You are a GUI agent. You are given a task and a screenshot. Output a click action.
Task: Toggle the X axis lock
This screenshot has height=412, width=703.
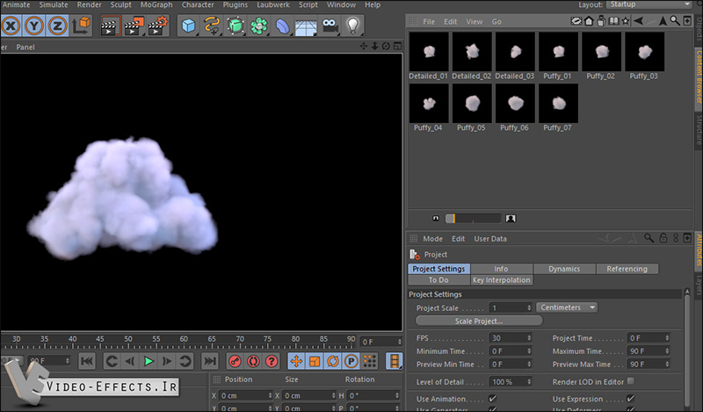coord(11,25)
